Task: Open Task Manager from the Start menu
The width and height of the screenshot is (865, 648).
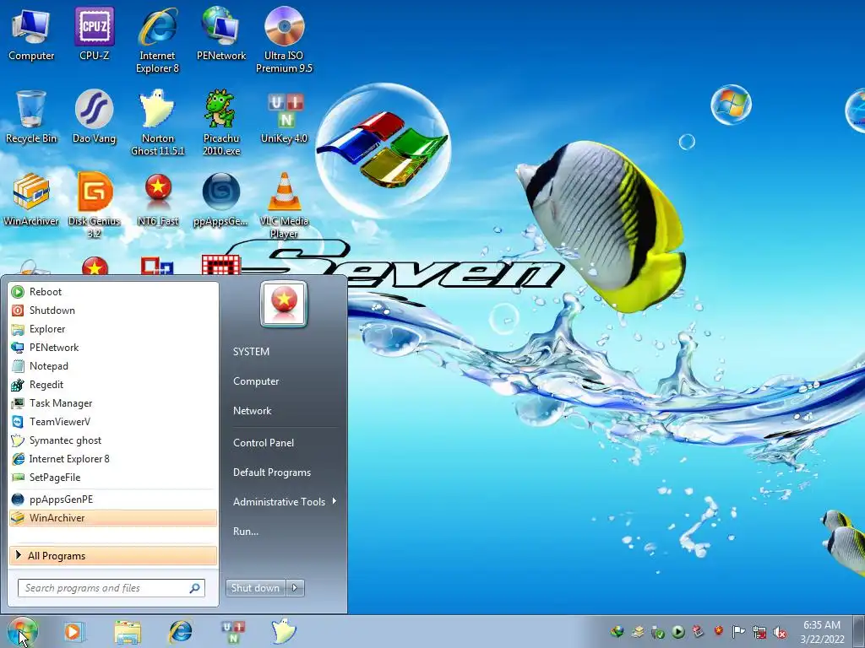Action: tap(113, 403)
